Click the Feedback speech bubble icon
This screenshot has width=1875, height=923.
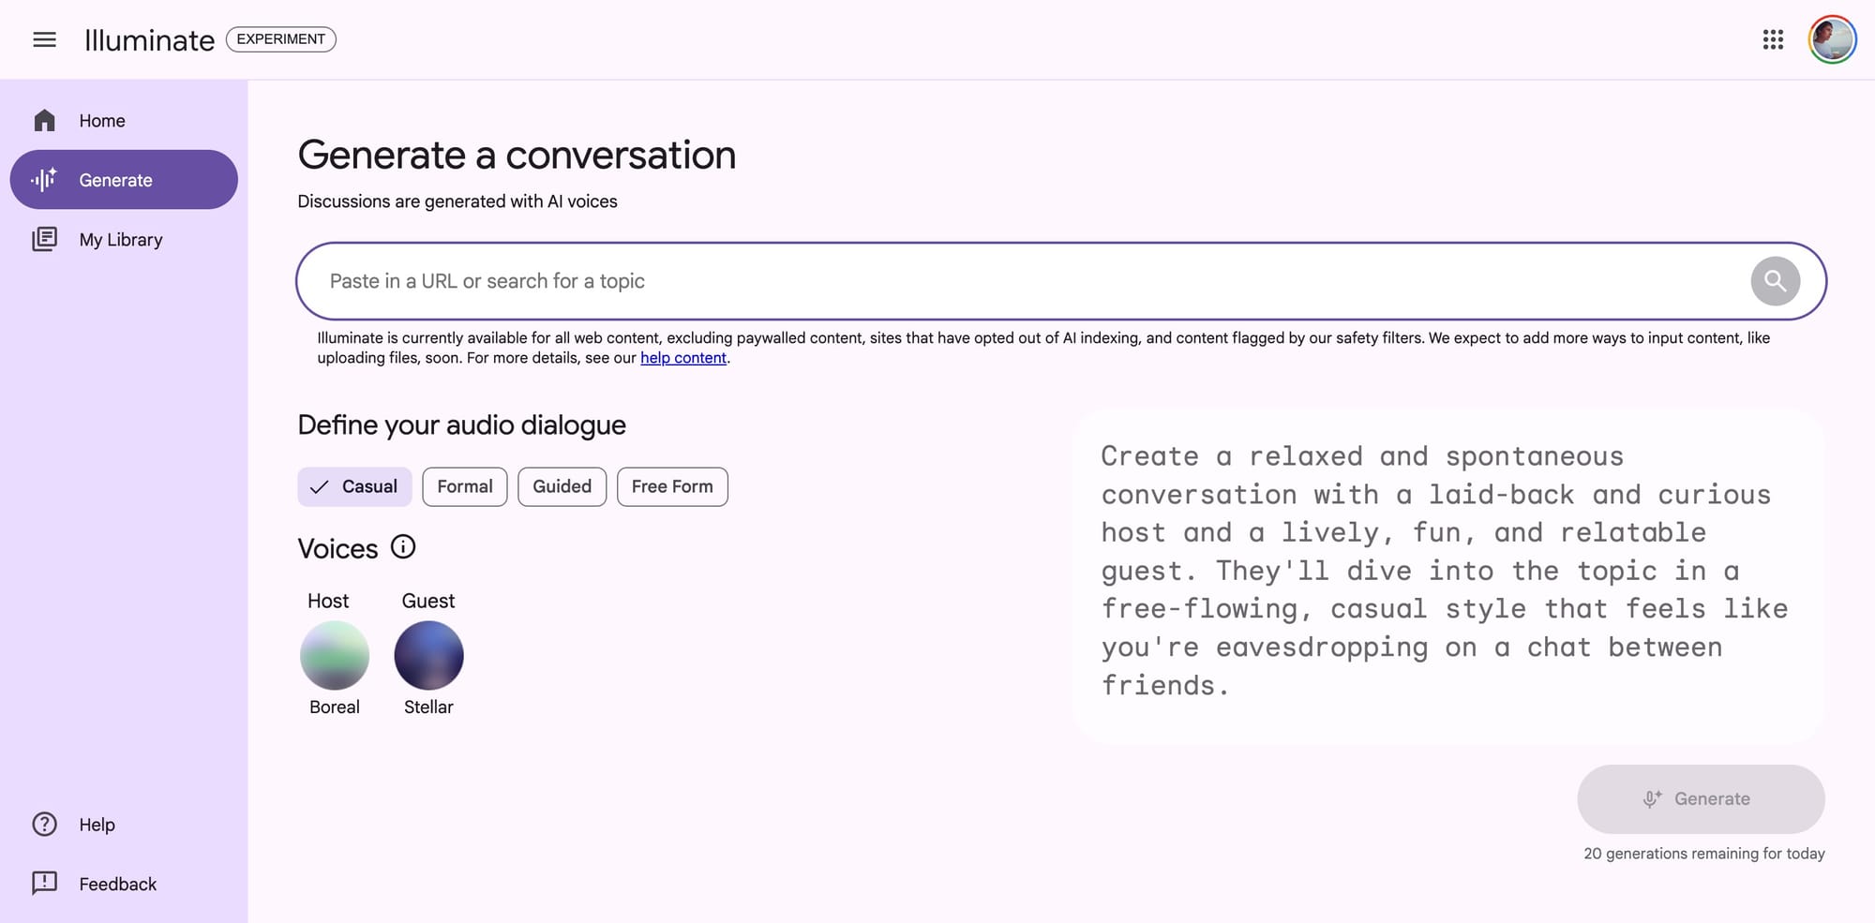tap(44, 884)
